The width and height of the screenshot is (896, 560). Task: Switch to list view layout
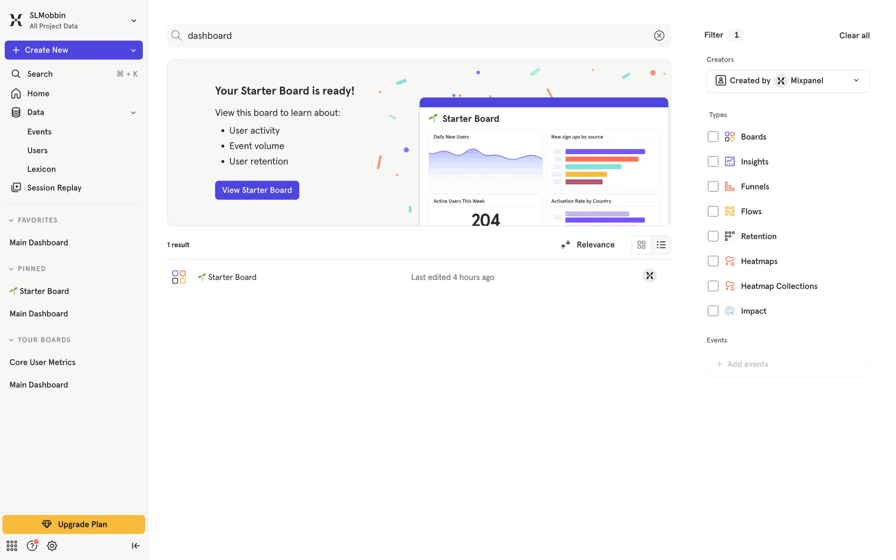[661, 245]
